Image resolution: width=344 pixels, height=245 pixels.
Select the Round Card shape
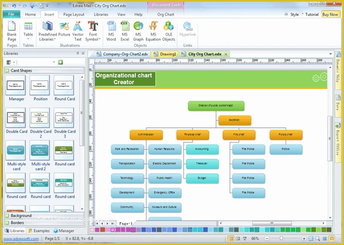(x=64, y=88)
